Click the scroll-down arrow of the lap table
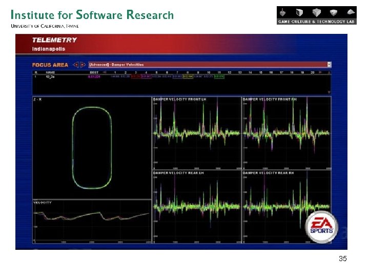The width and height of the screenshot is (369, 277). click(329, 92)
